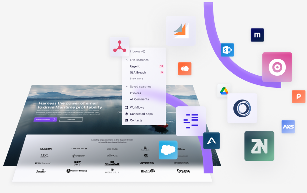The image size is (307, 193).
Task: Click the Workflows node icon in menu
Action: 127,107
